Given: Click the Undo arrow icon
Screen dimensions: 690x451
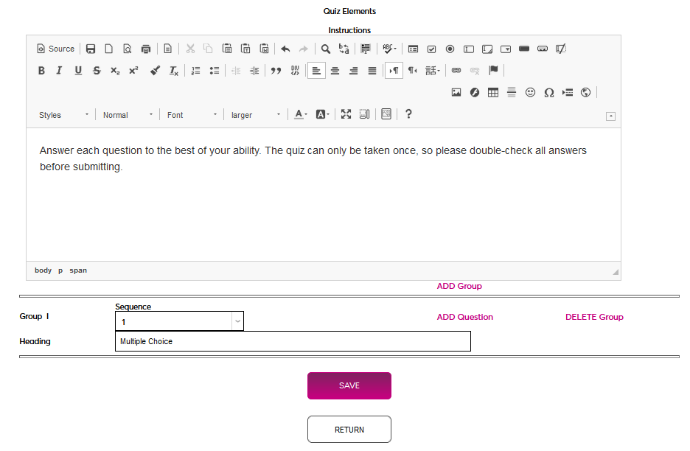Looking at the screenshot, I should coord(285,49).
